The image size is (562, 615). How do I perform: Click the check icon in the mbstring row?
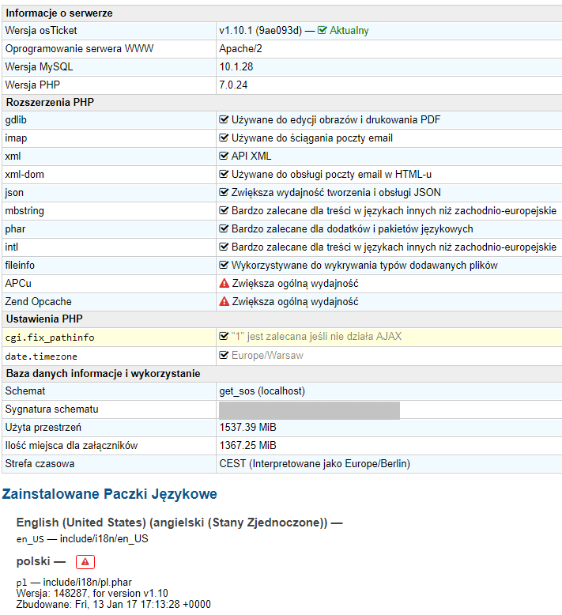[224, 210]
